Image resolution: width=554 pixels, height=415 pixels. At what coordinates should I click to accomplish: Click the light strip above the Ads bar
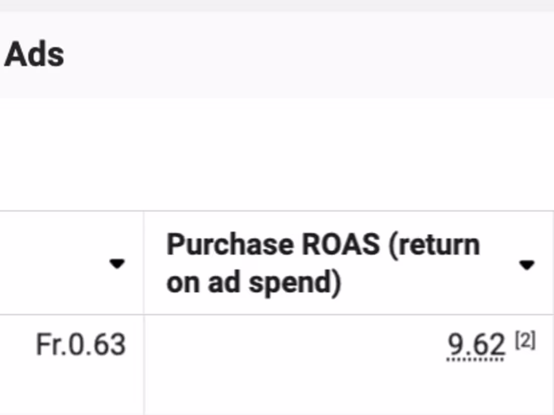pyautogui.click(x=277, y=5)
